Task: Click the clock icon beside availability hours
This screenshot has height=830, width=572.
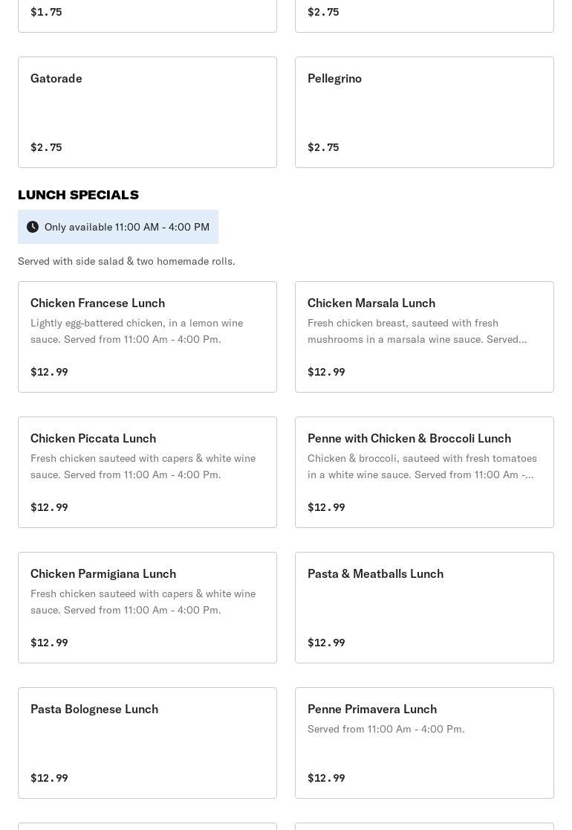Action: [33, 227]
